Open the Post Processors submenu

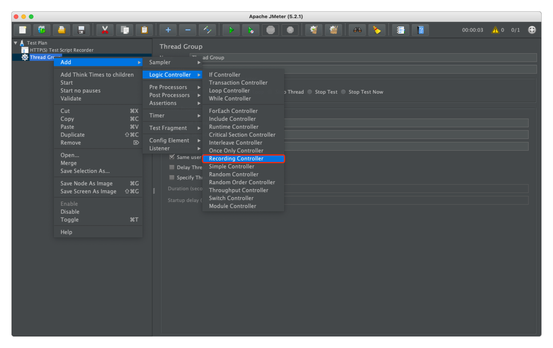click(x=173, y=95)
